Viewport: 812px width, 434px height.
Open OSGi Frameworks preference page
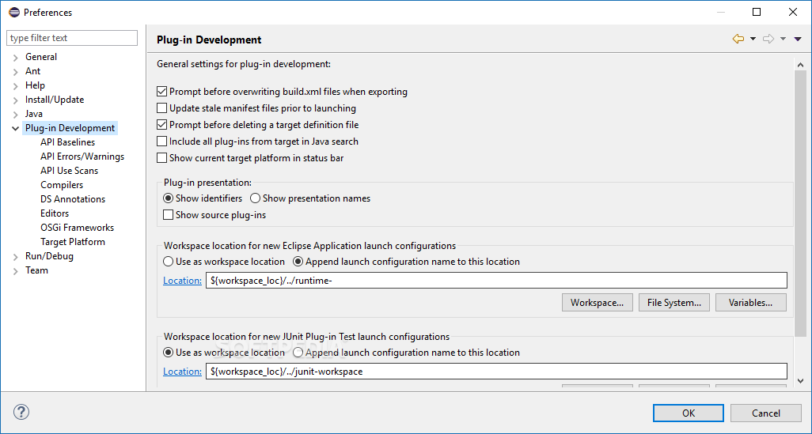click(x=77, y=228)
